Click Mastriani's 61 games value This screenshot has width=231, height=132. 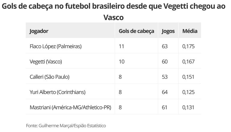164,107
